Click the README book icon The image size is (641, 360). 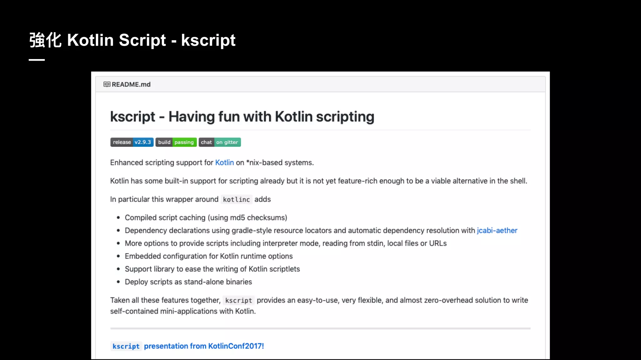click(x=107, y=84)
